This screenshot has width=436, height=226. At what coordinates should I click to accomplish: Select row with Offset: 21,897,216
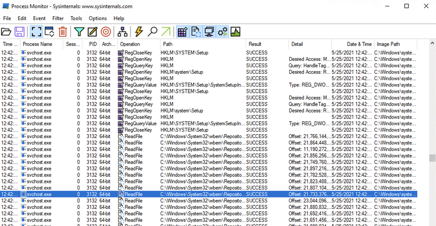coord(208,169)
